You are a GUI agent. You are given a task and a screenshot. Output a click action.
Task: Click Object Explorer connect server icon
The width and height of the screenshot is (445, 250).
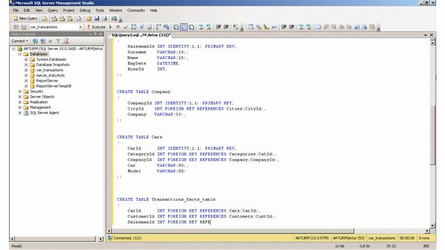(x=35, y=41)
